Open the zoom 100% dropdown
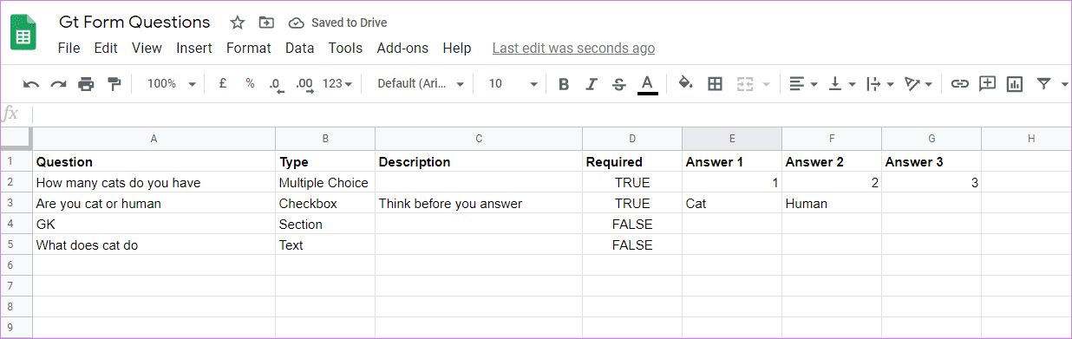Image resolution: width=1072 pixels, height=339 pixels. click(x=170, y=84)
